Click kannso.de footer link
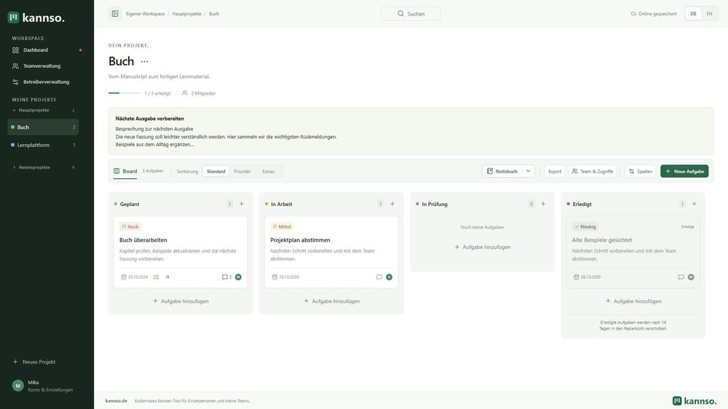The height and width of the screenshot is (409, 728). [x=116, y=401]
